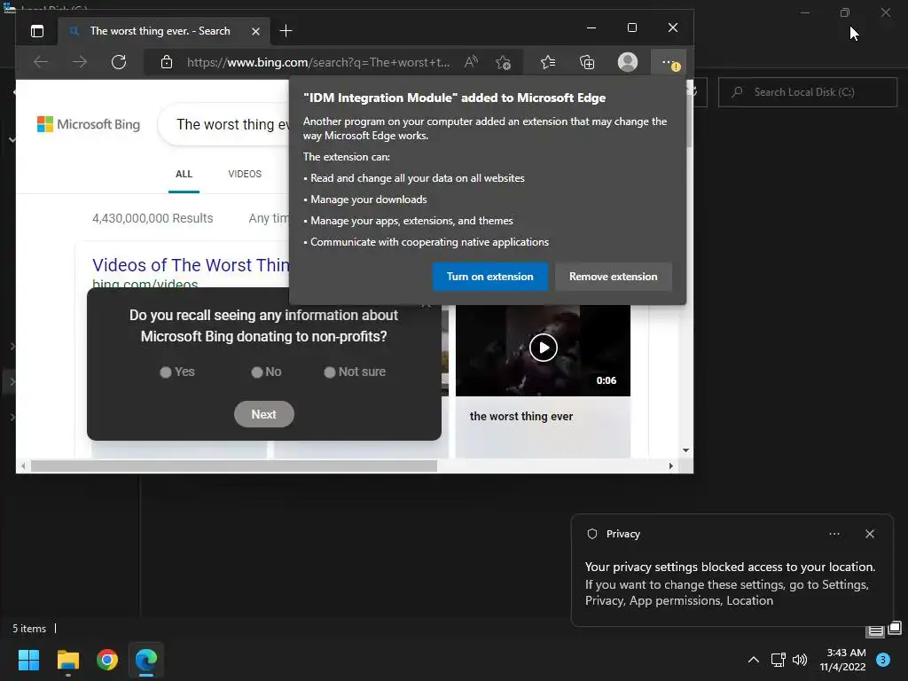Open File Explorer from taskbar
This screenshot has height=681, width=908.
point(68,660)
